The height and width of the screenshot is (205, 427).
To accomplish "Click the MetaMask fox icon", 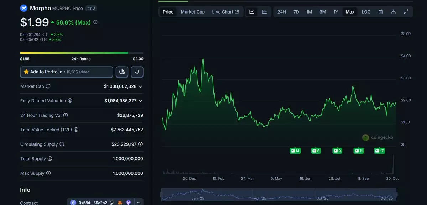I will coord(120,203).
